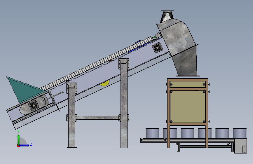Select the yellow semicircular part under conveyor
The height and width of the screenshot is (164, 253).
pyautogui.click(x=104, y=83)
